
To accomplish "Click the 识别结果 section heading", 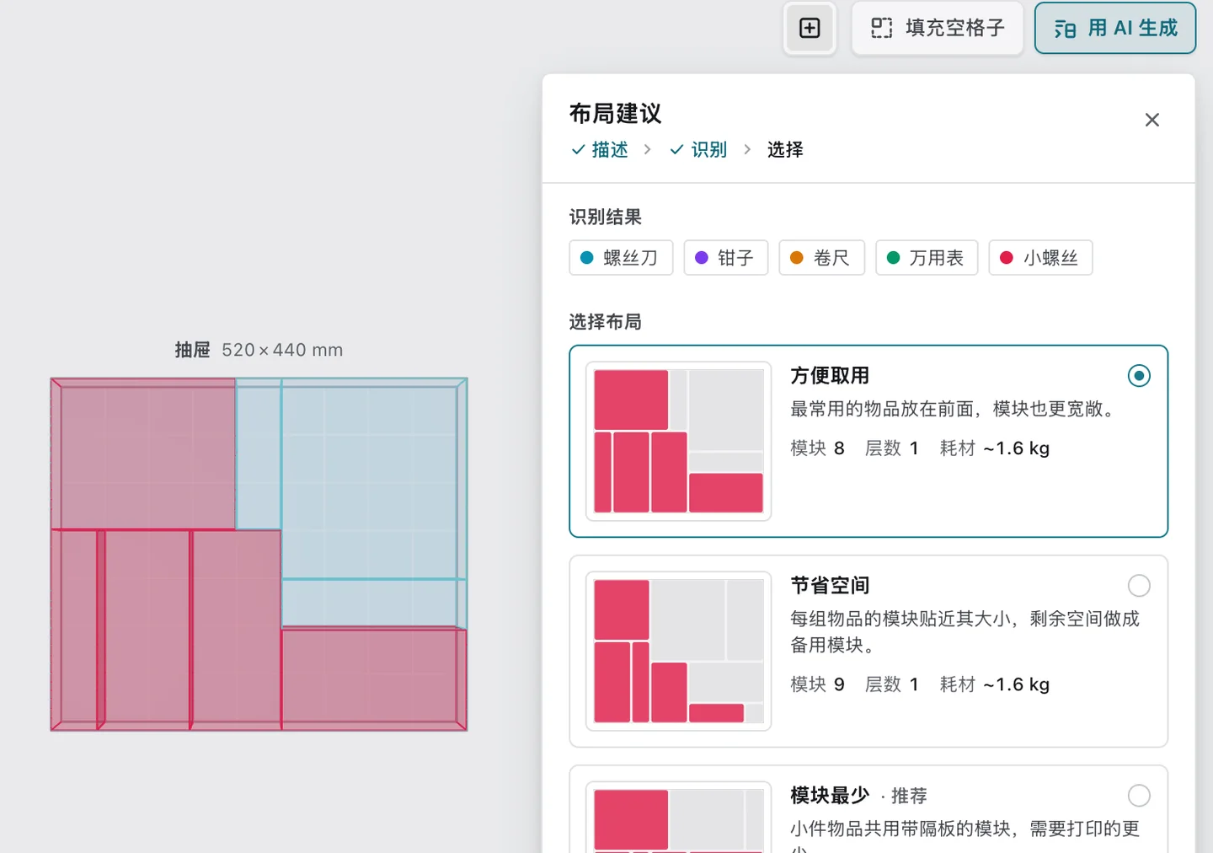I will [x=606, y=217].
